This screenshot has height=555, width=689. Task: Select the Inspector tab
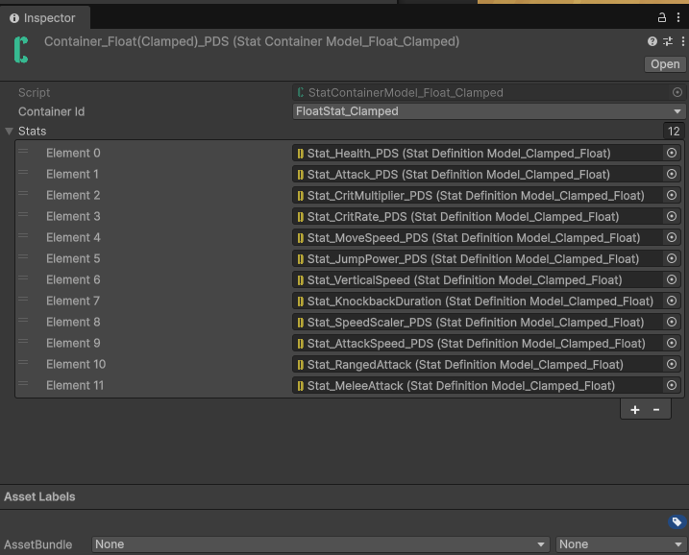pyautogui.click(x=45, y=18)
